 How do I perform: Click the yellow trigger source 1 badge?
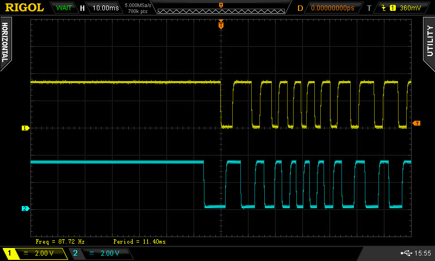pos(393,8)
